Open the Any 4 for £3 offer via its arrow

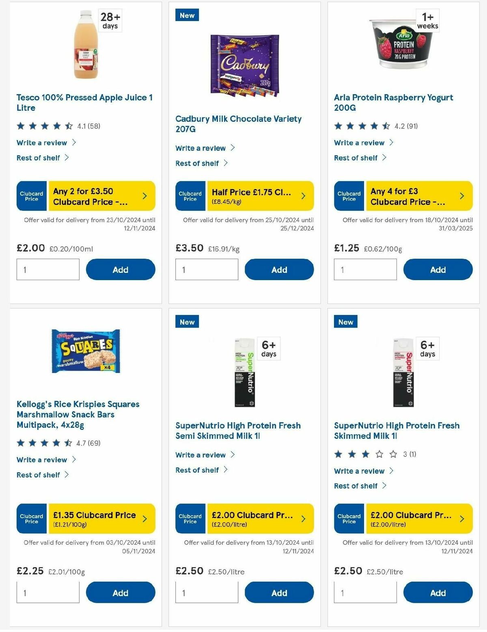[x=462, y=195]
